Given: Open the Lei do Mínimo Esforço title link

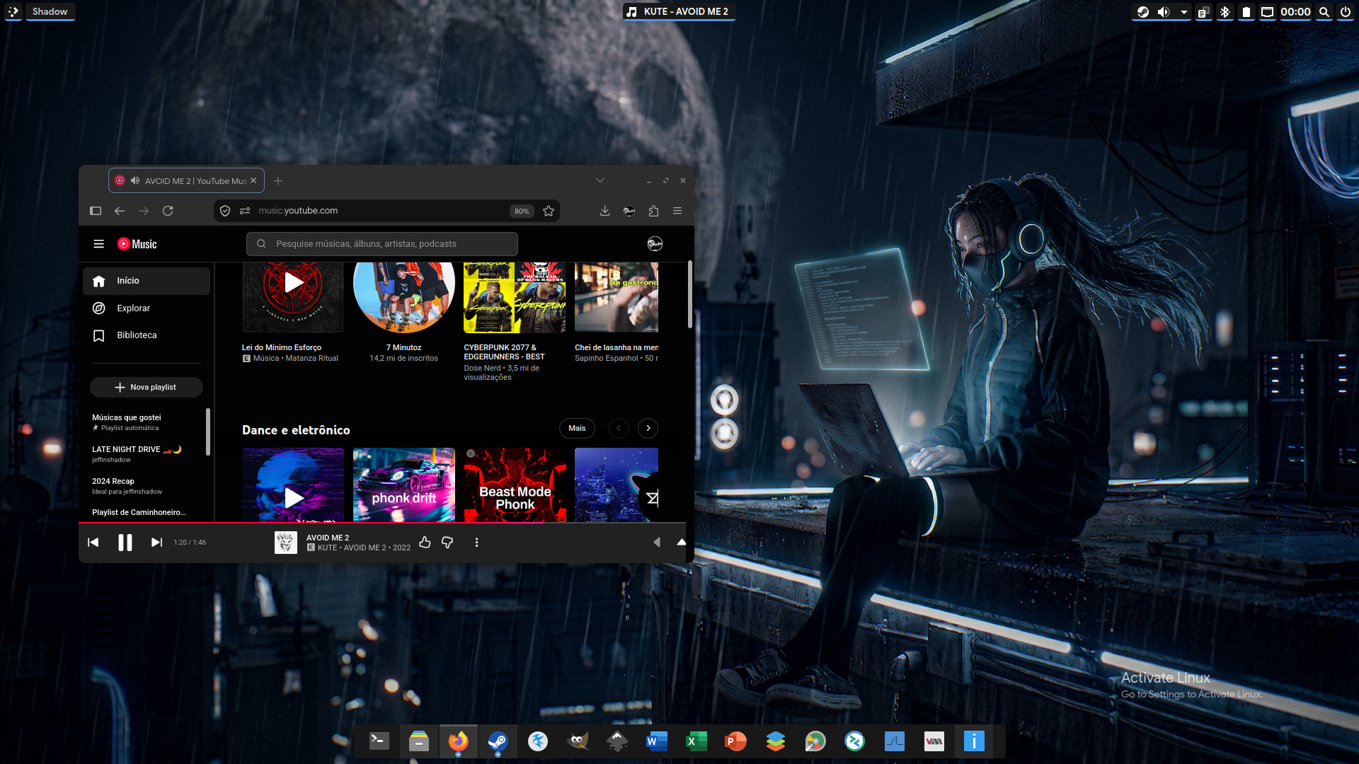Looking at the screenshot, I should 282,347.
